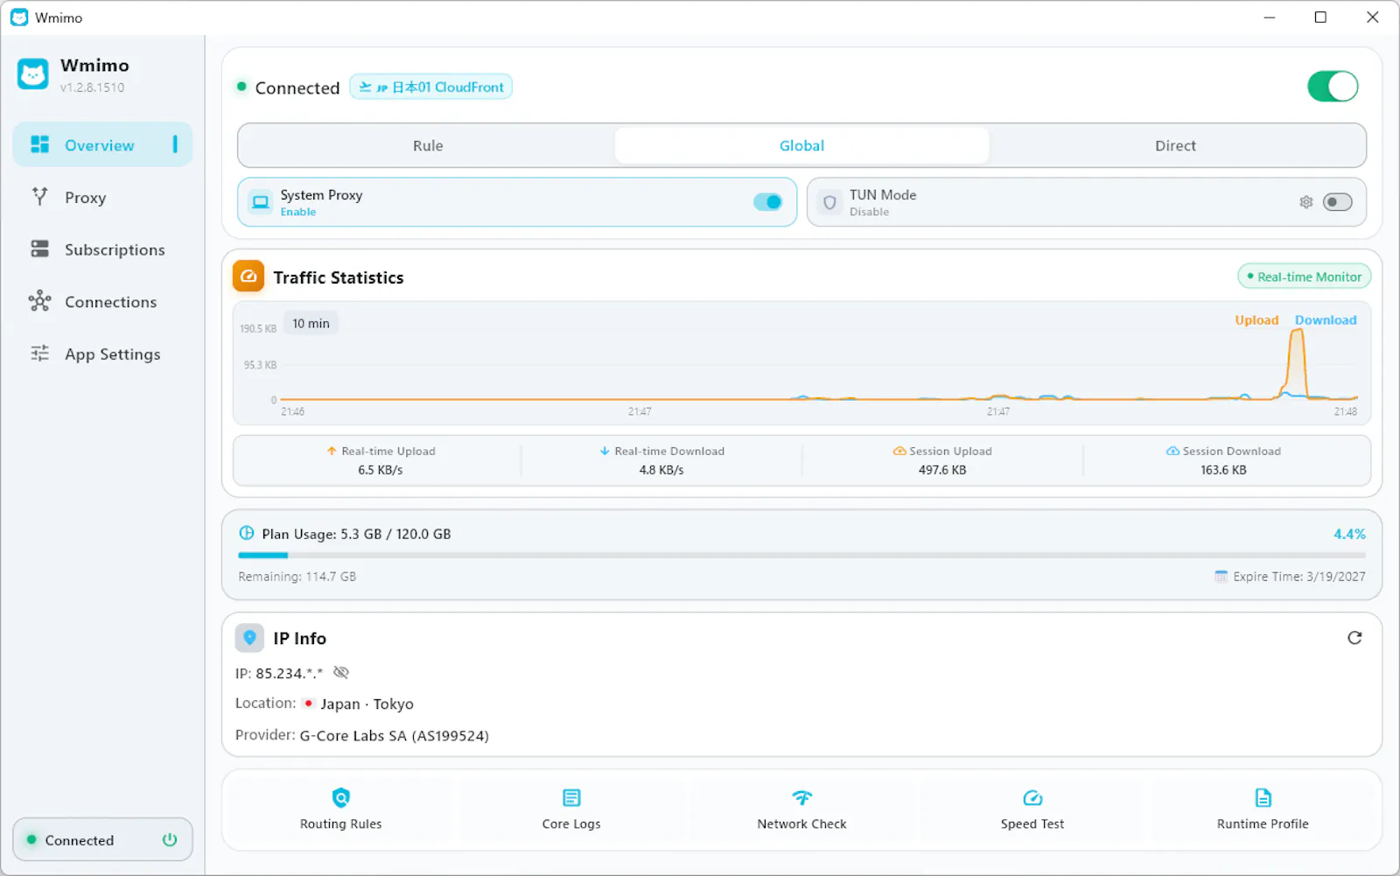
Task: Select the Global mode tab
Action: [x=801, y=145]
